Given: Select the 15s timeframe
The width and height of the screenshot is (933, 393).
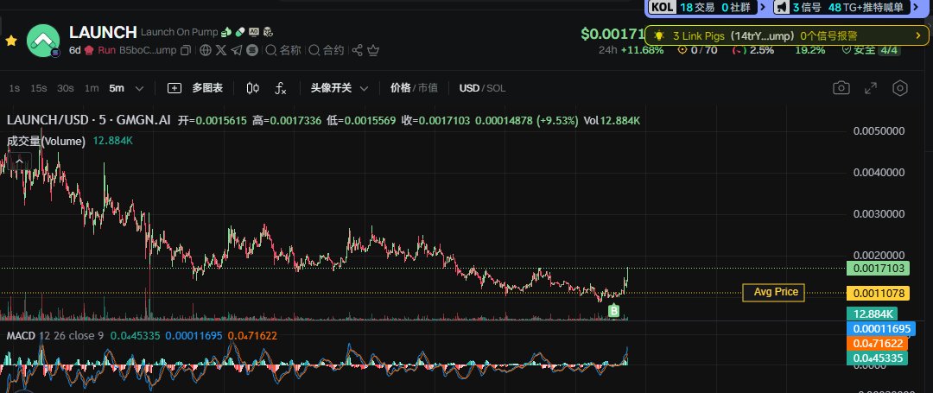Looking at the screenshot, I should [x=39, y=88].
